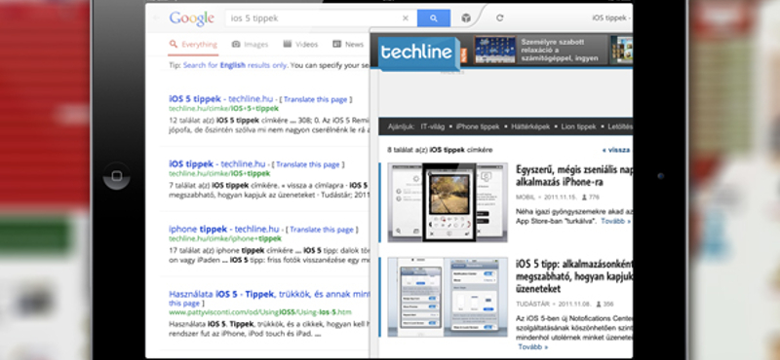The width and height of the screenshot is (780, 360).
Task: Click the techline logo
Action: 418,54
